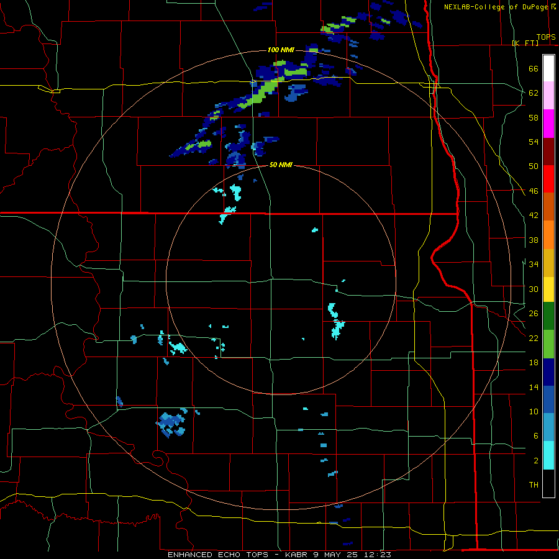Click the "TH" threshold legend label
Viewport: 559px width, 559px height.
(534, 485)
